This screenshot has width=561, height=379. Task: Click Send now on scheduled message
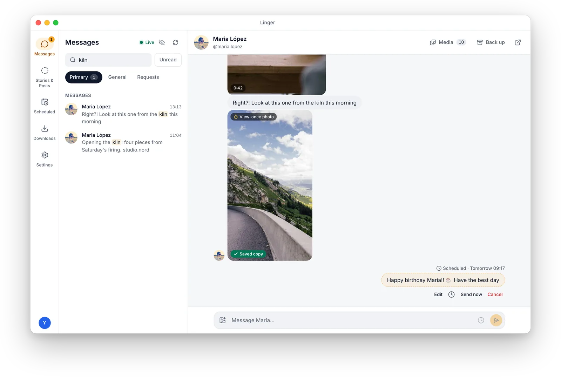pos(471,295)
